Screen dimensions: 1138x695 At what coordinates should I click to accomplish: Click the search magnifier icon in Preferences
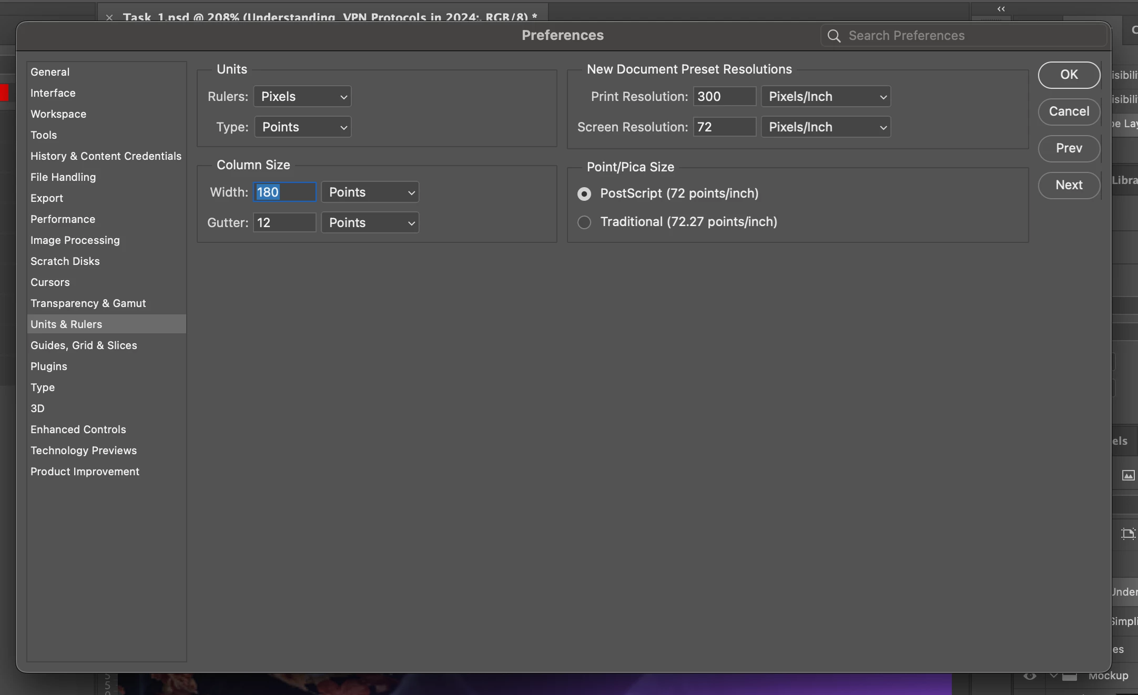[834, 36]
